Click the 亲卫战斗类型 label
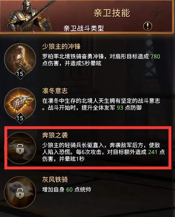175x217 pixels. (84, 28)
